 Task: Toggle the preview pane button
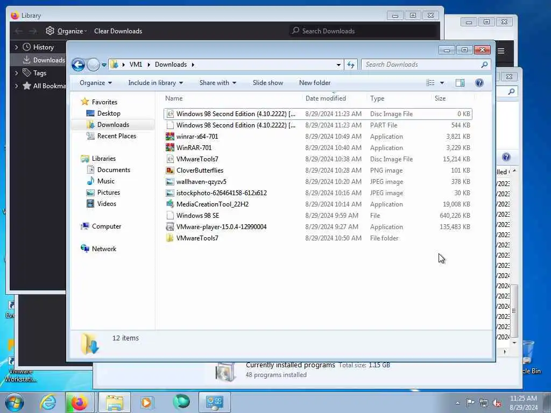coord(460,83)
